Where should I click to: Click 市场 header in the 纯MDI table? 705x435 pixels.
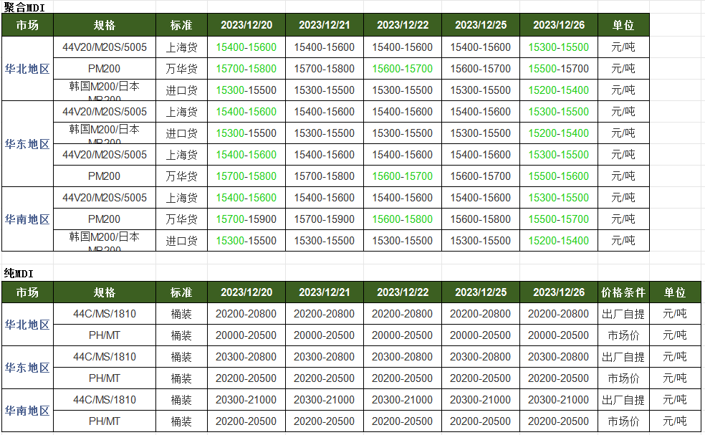click(27, 292)
